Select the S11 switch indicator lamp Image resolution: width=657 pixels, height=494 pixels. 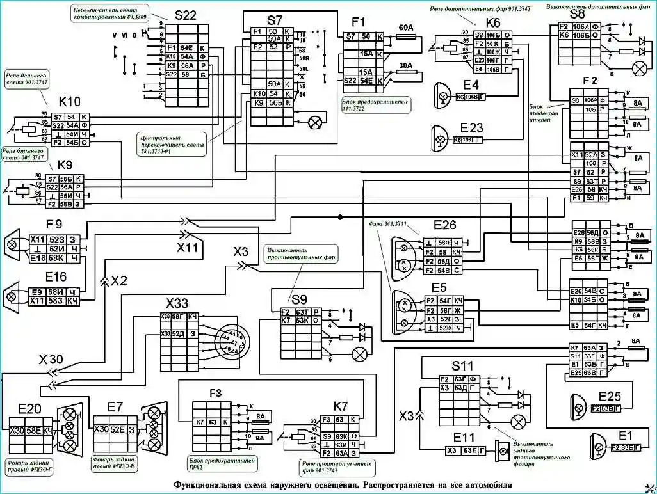coord(518,420)
